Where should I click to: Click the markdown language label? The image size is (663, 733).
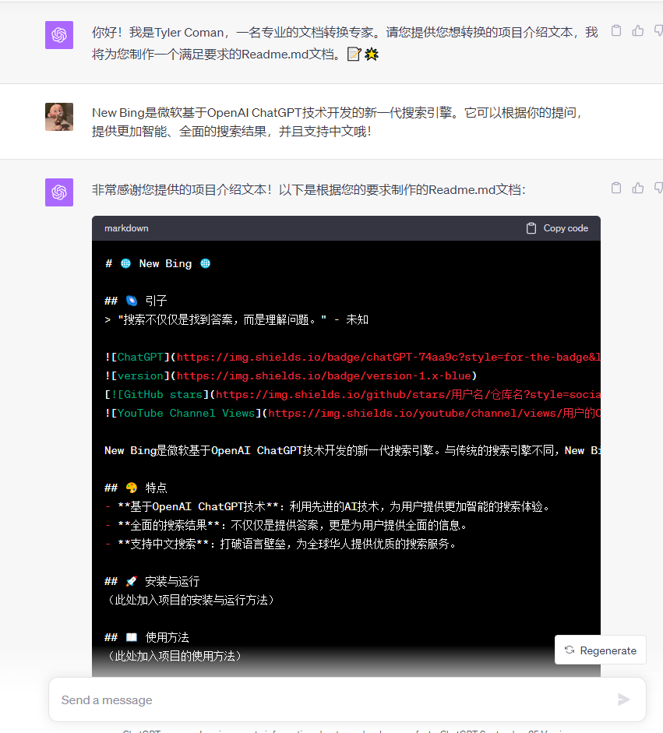click(x=126, y=228)
